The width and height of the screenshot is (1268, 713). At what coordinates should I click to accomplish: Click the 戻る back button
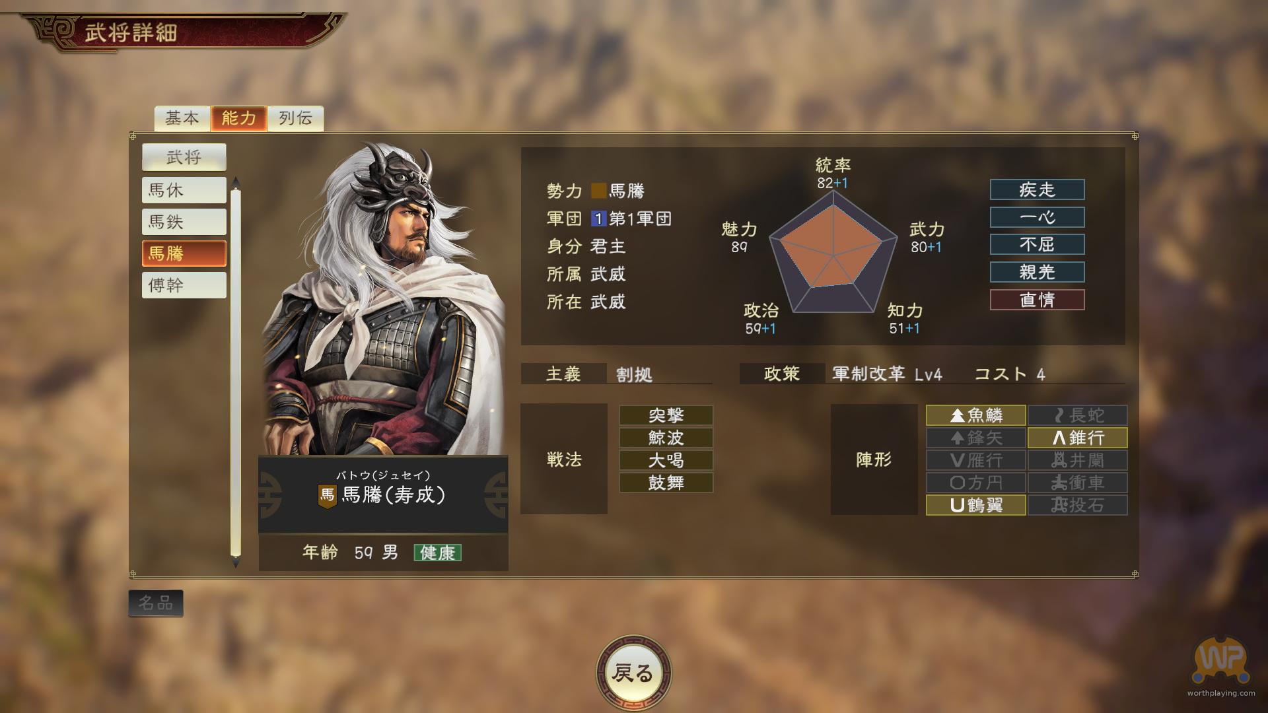tap(633, 673)
